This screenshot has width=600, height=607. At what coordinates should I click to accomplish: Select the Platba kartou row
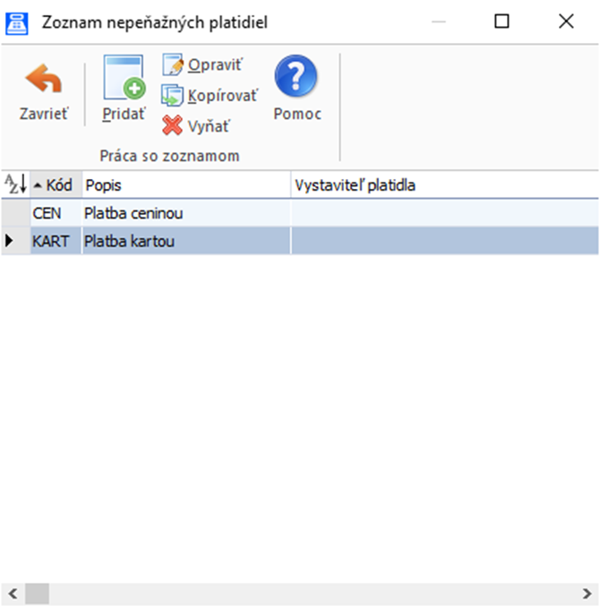[x=185, y=241]
